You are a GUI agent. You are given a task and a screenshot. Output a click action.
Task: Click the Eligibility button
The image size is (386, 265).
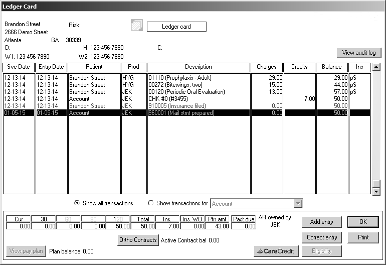pyautogui.click(x=321, y=251)
